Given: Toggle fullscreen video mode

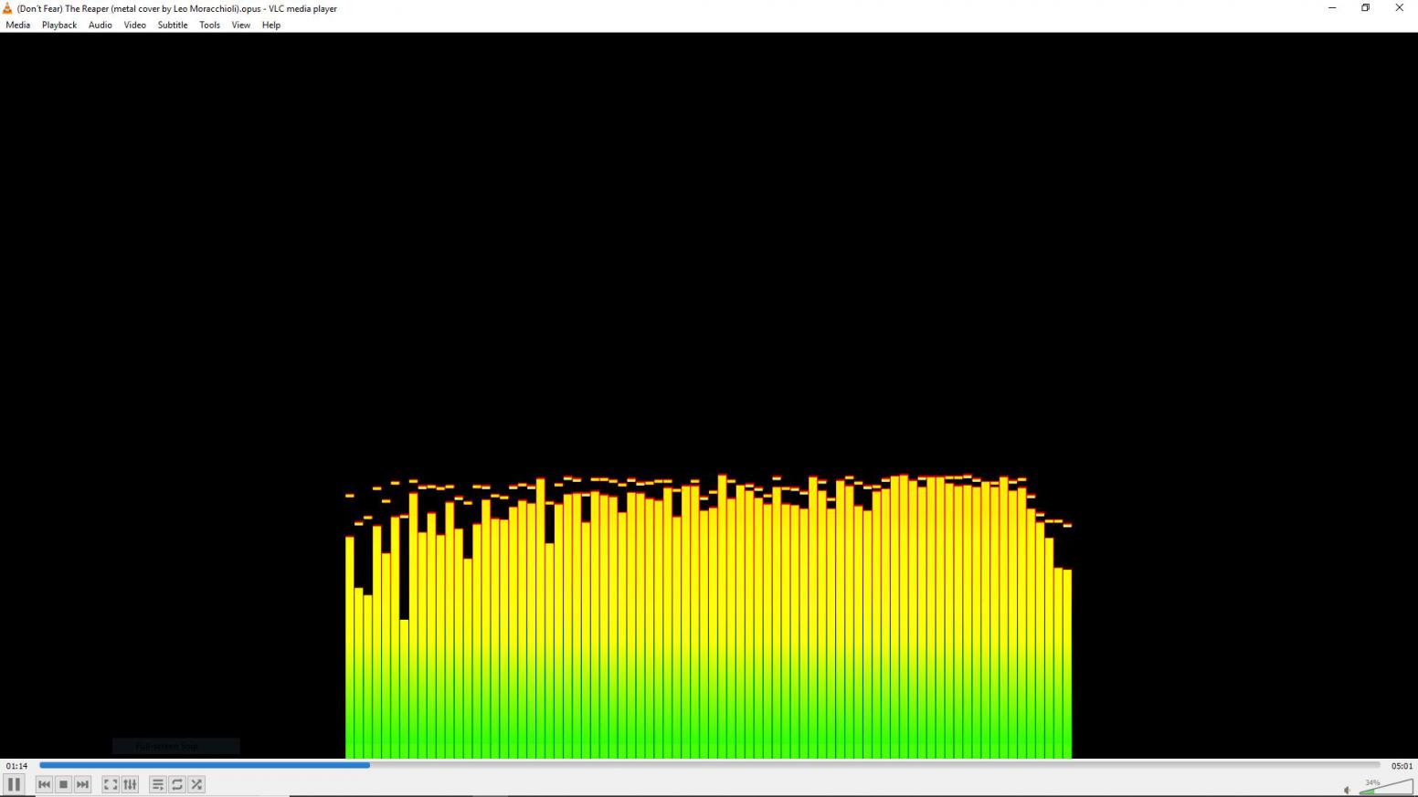Looking at the screenshot, I should pyautogui.click(x=111, y=784).
